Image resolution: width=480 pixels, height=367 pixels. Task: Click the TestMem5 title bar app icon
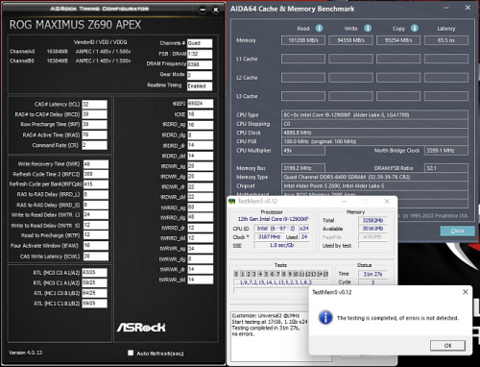pyautogui.click(x=231, y=202)
